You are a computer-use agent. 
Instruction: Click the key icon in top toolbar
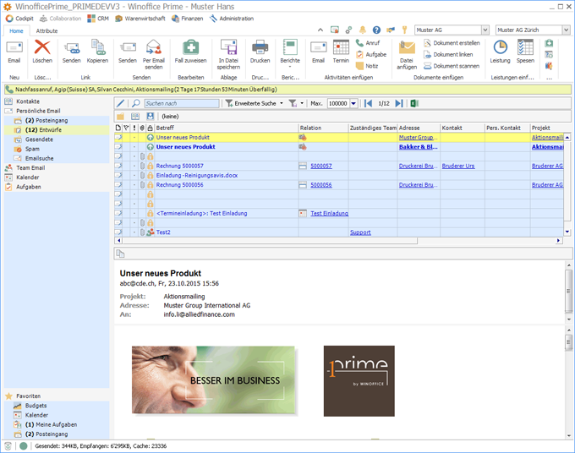(404, 30)
